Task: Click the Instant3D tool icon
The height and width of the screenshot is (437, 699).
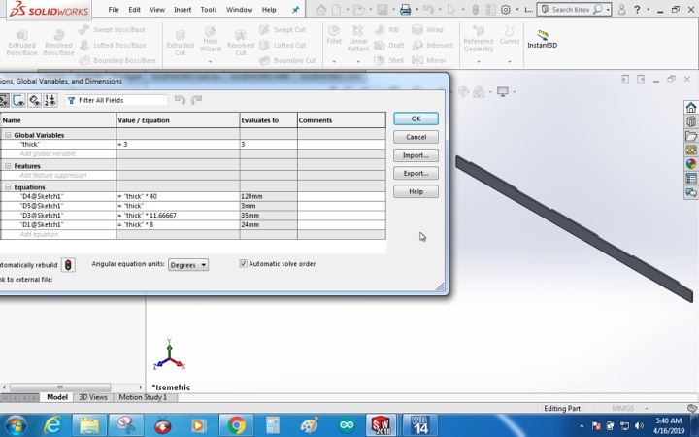Action: (542, 35)
